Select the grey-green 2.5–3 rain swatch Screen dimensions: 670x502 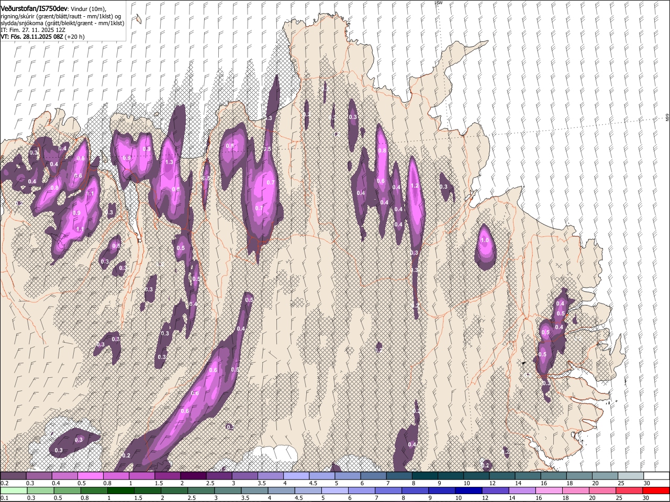pos(202,490)
